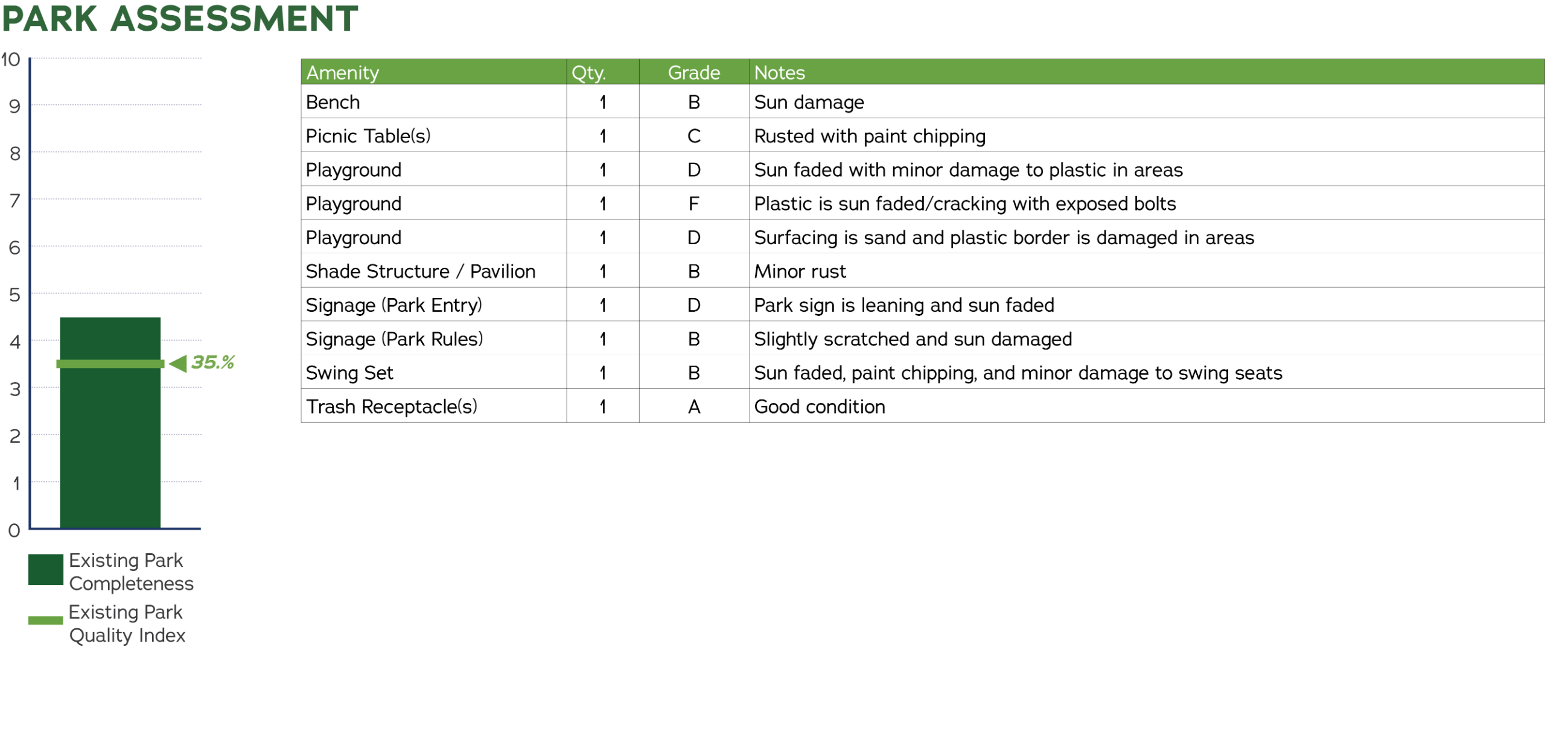Click the dark green completeness bar
The width and height of the screenshot is (1545, 755).
coord(110,446)
